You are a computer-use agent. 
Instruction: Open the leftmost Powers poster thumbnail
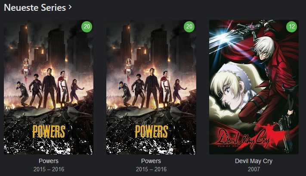pyautogui.click(x=49, y=87)
